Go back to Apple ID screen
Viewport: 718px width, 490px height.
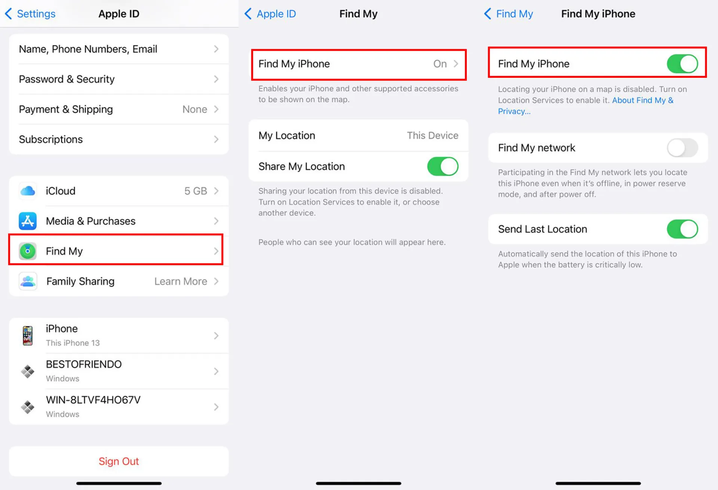270,14
